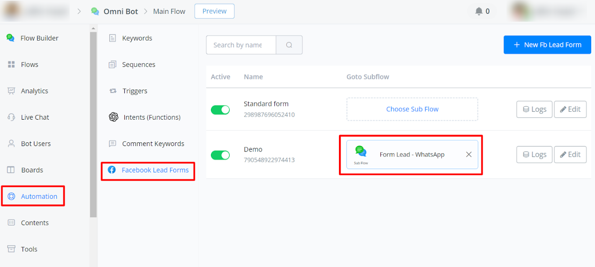This screenshot has height=267, width=595.
Task: Click the Omni Bot chat icon in breadcrumb
Action: tap(95, 11)
